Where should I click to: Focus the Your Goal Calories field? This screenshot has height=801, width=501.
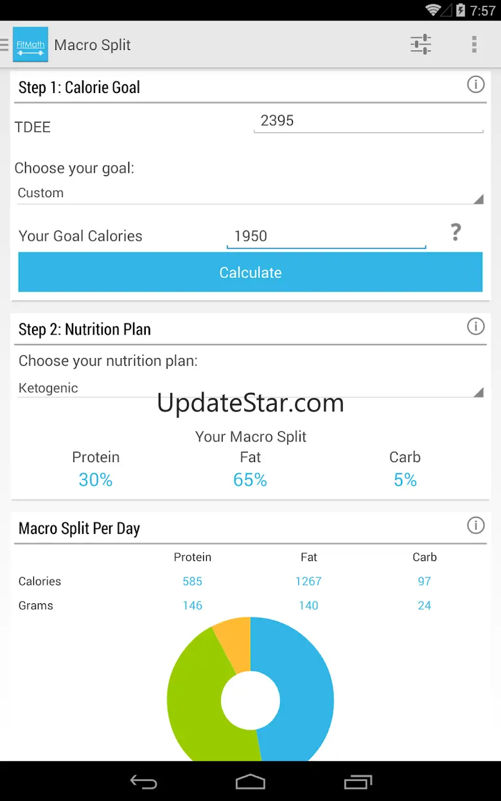point(326,236)
